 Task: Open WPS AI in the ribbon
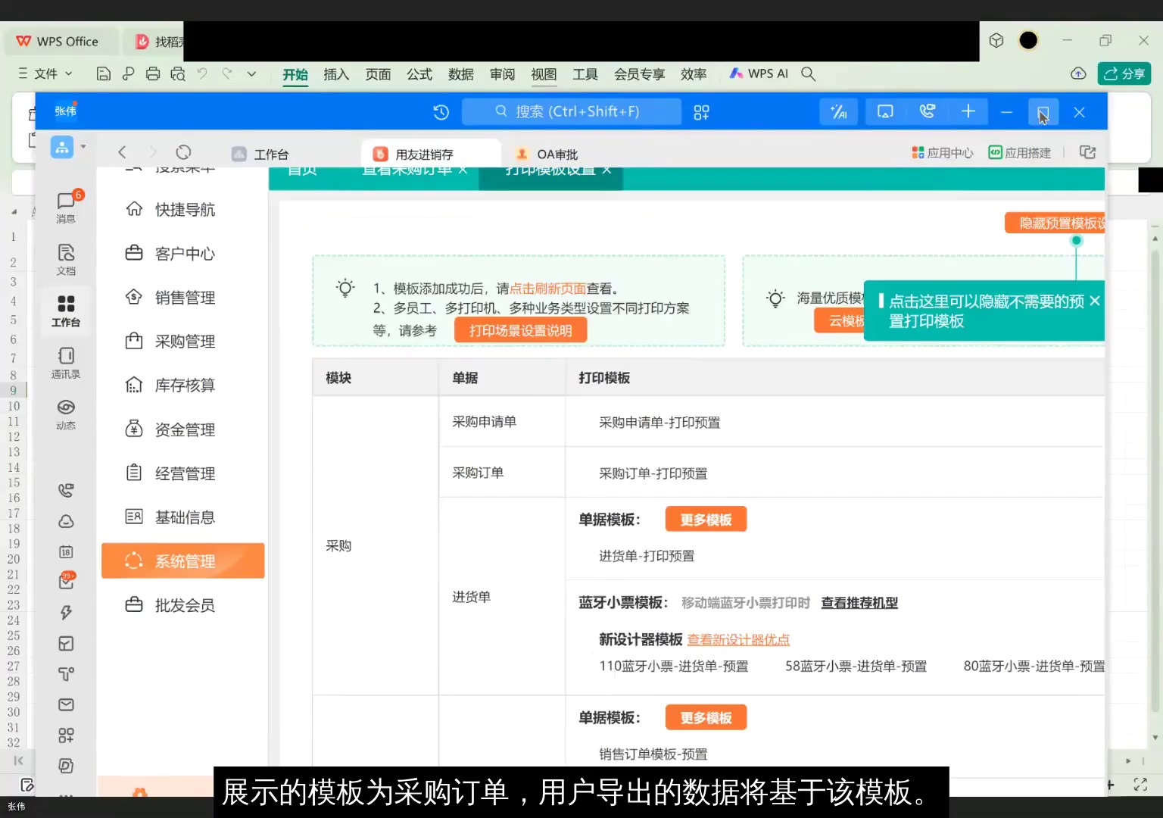coord(758,73)
